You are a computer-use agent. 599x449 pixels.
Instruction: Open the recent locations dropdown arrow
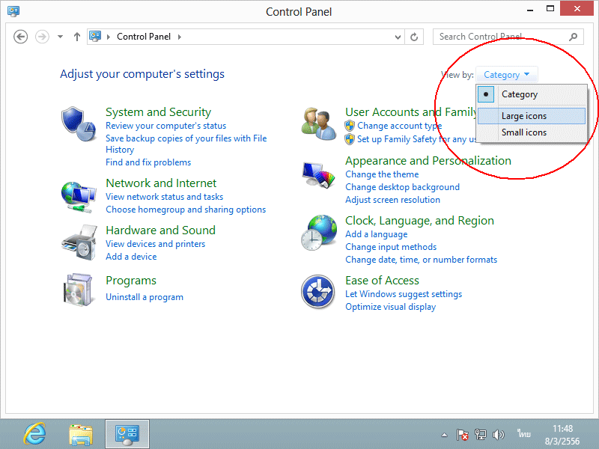60,37
